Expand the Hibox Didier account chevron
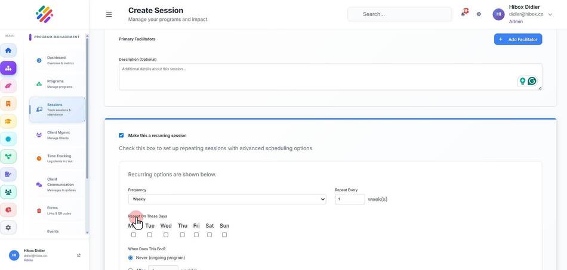567x270 pixels. [x=550, y=14]
